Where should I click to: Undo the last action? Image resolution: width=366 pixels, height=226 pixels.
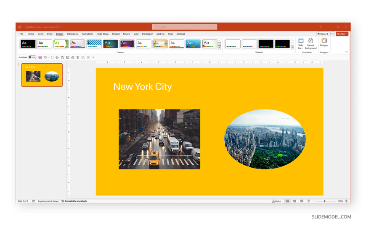[45, 57]
